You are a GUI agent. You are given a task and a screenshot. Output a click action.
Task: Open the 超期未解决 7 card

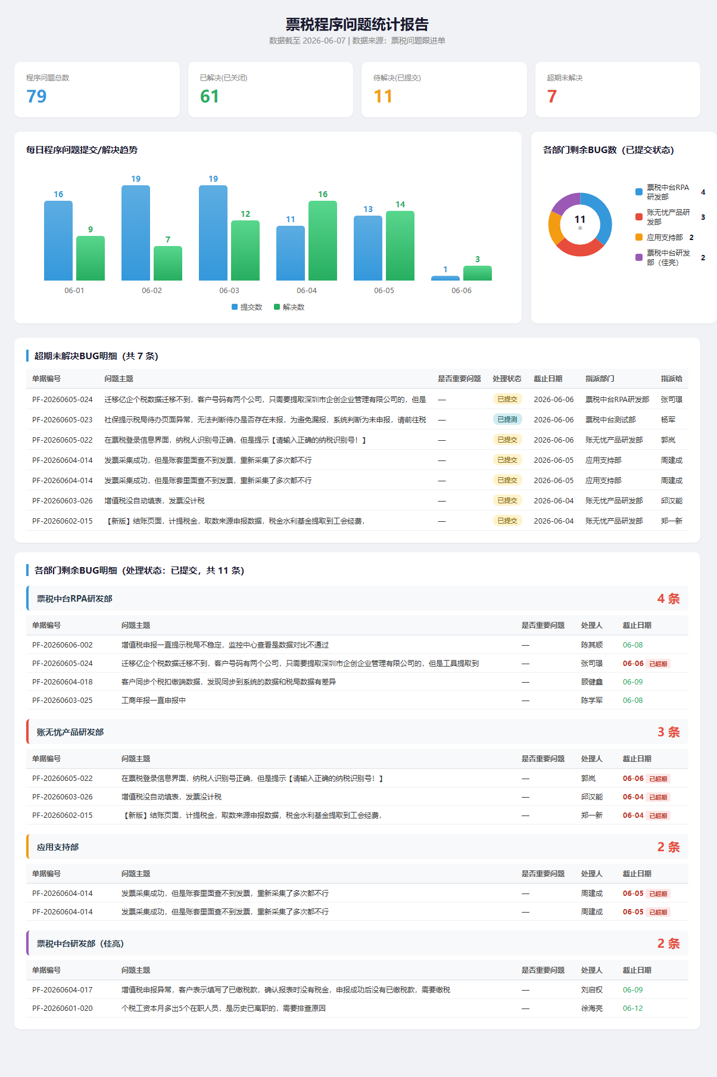[618, 89]
